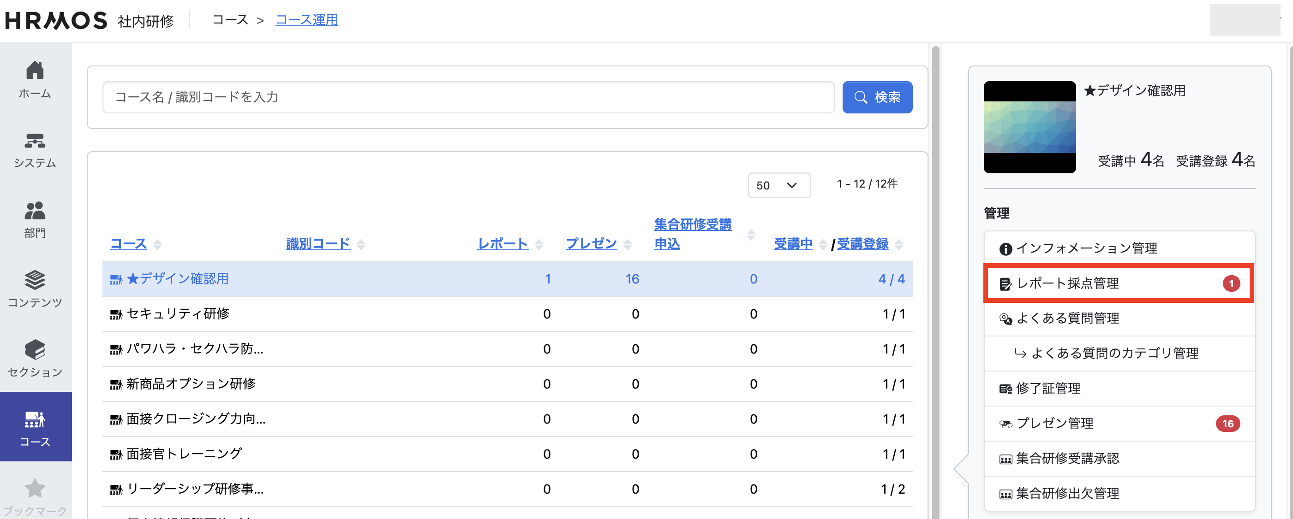Toggle sort arrows beside レポート column
Screen dimensions: 1293x519
coord(539,244)
